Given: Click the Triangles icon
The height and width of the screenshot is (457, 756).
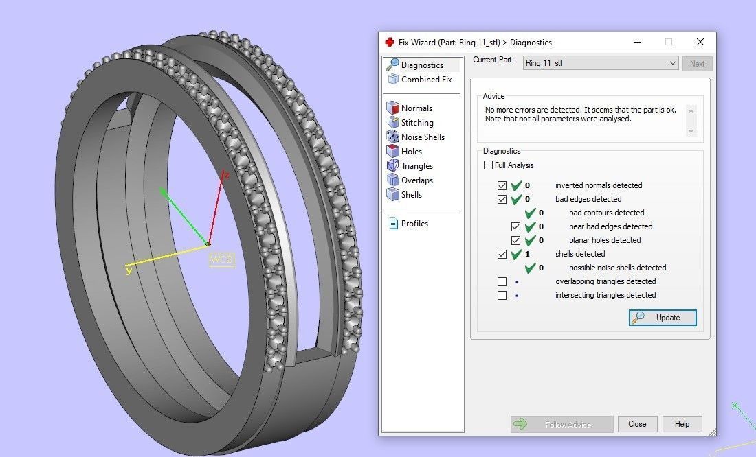Looking at the screenshot, I should [x=393, y=165].
